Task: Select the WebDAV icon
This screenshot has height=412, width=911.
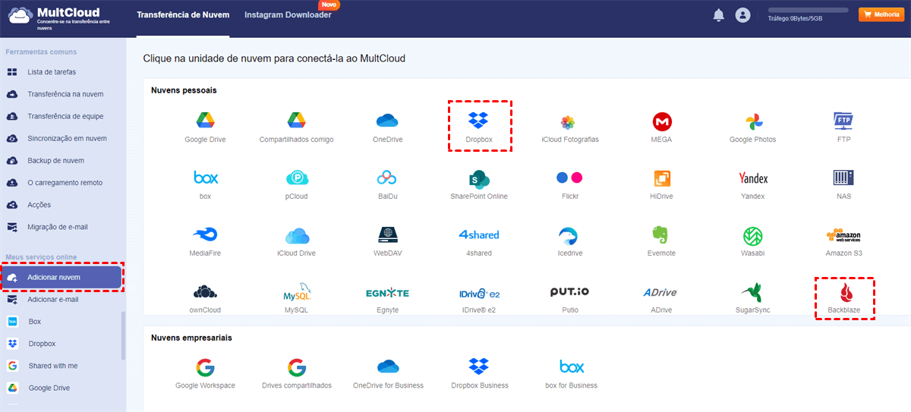Action: pos(387,241)
